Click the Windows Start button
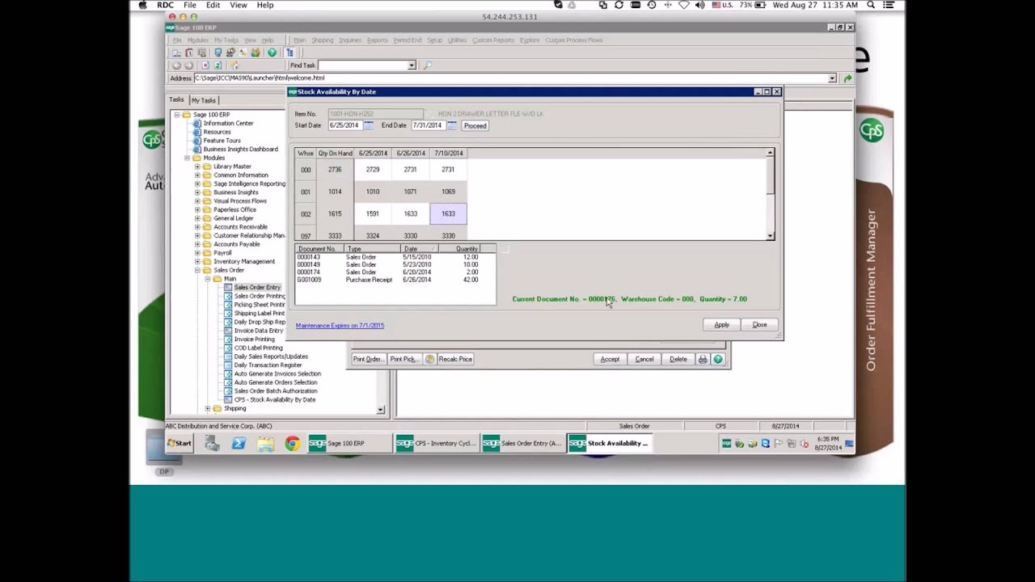Viewport: 1035px width, 582px height. coord(180,443)
